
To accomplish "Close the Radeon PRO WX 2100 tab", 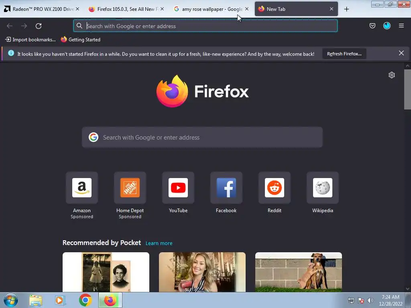I will pos(77,9).
